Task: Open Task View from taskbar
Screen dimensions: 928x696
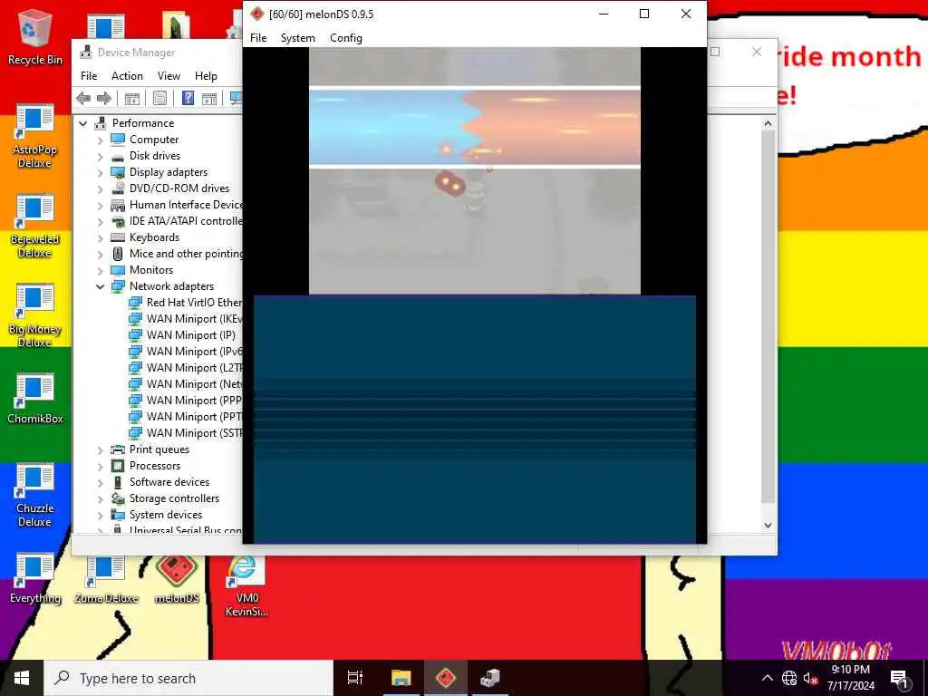Action: [x=355, y=678]
